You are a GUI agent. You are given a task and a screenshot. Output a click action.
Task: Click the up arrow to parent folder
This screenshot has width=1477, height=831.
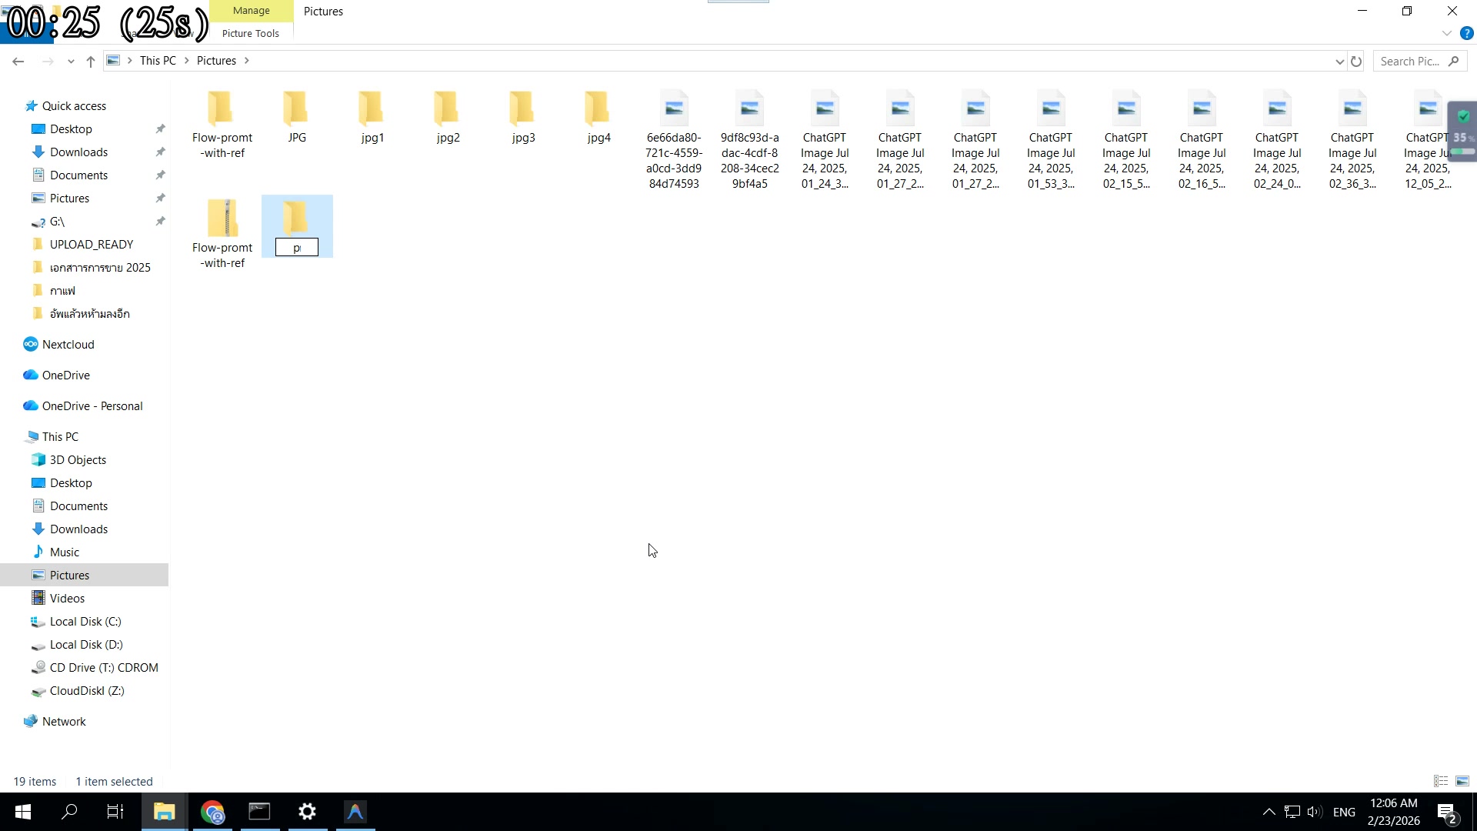point(90,62)
